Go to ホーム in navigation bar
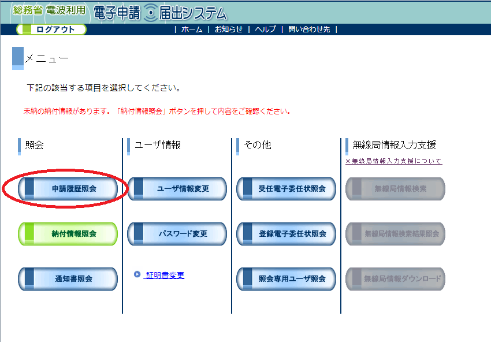 (x=192, y=29)
